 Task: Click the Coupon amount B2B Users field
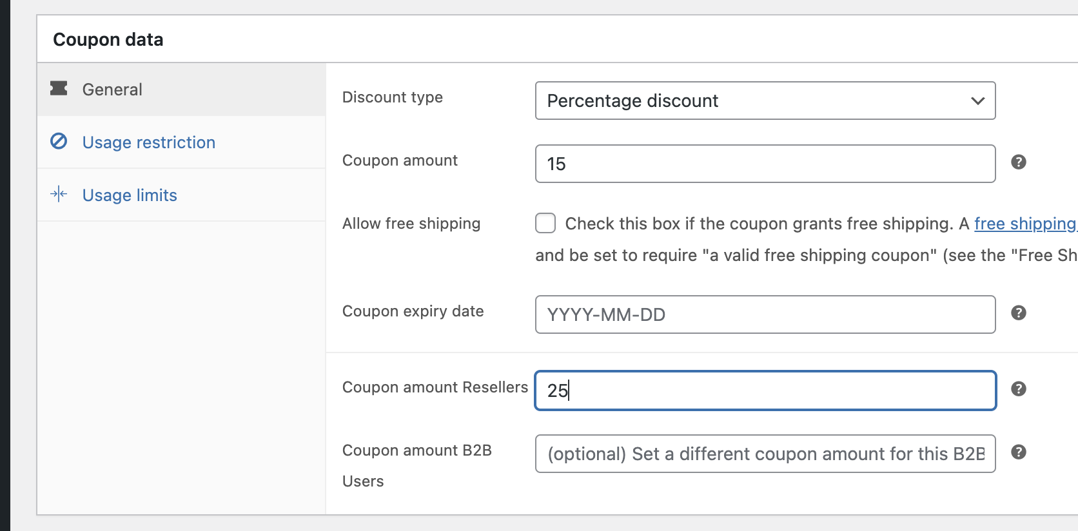[765, 454]
